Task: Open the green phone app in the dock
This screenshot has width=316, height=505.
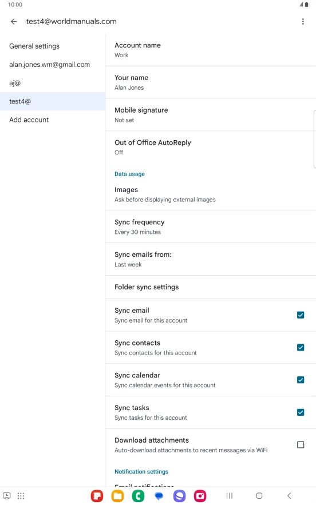Action: tap(138, 496)
